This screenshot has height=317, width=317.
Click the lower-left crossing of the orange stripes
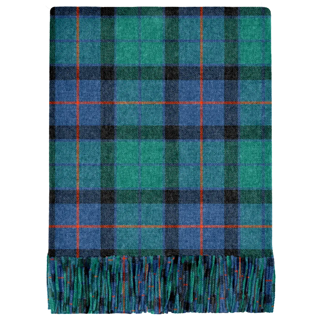[x=78, y=226]
